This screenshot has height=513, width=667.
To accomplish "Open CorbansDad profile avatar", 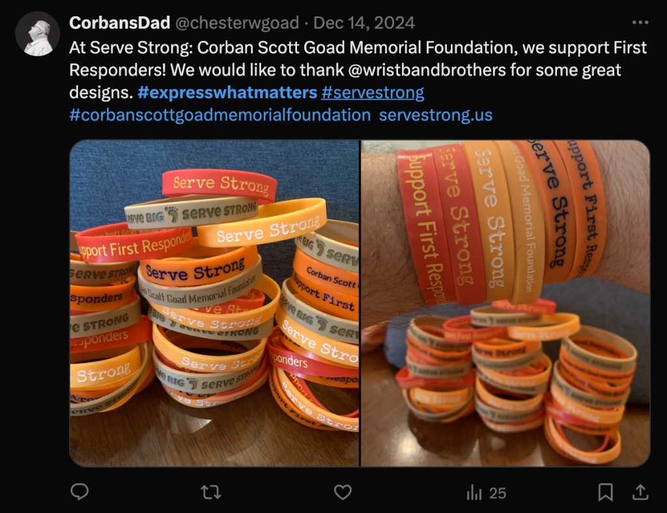I will 37,34.
